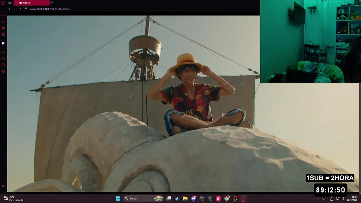Click the 89:12:50 countdown timer
Screen dimensions: 361x203
(x=331, y=190)
